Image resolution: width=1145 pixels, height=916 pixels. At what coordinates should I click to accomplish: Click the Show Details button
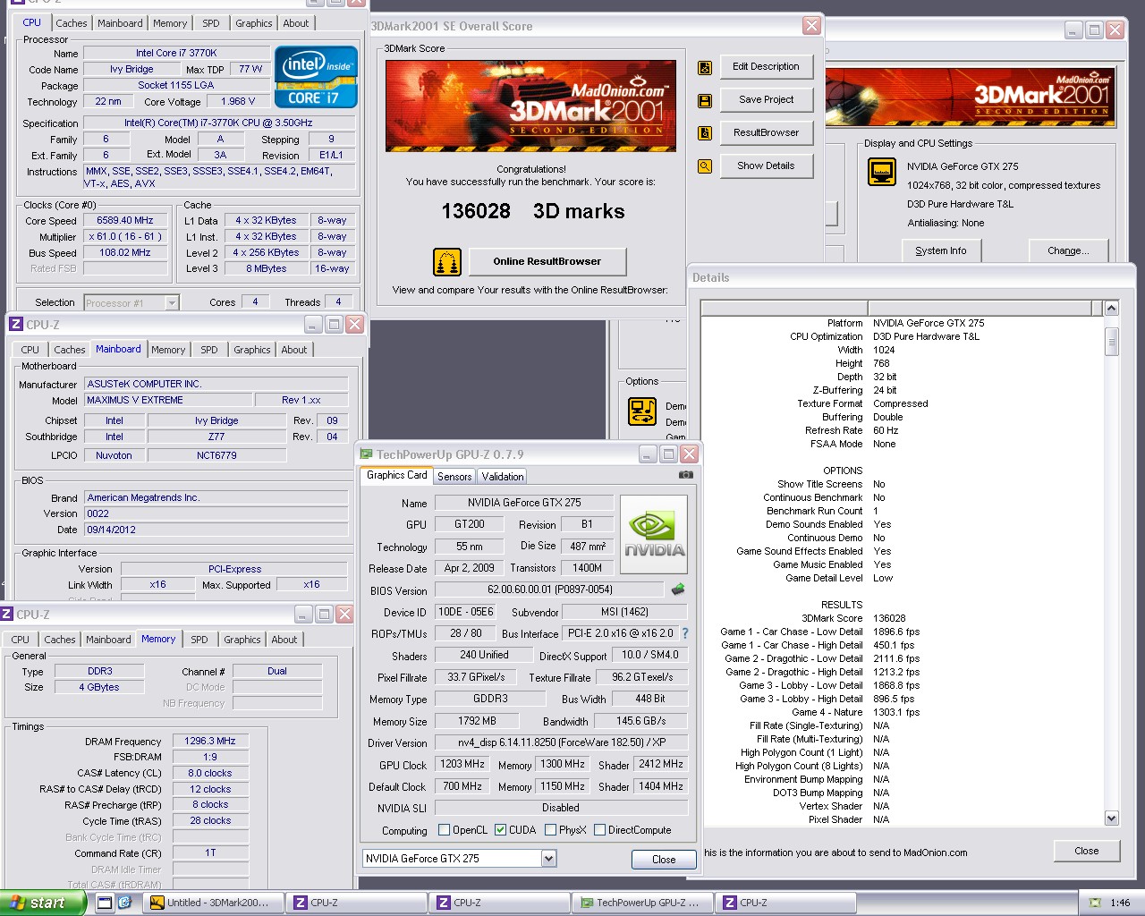coord(766,165)
